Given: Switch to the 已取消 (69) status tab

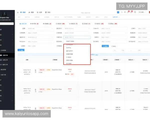Looking at the screenshot, I should [112, 24].
